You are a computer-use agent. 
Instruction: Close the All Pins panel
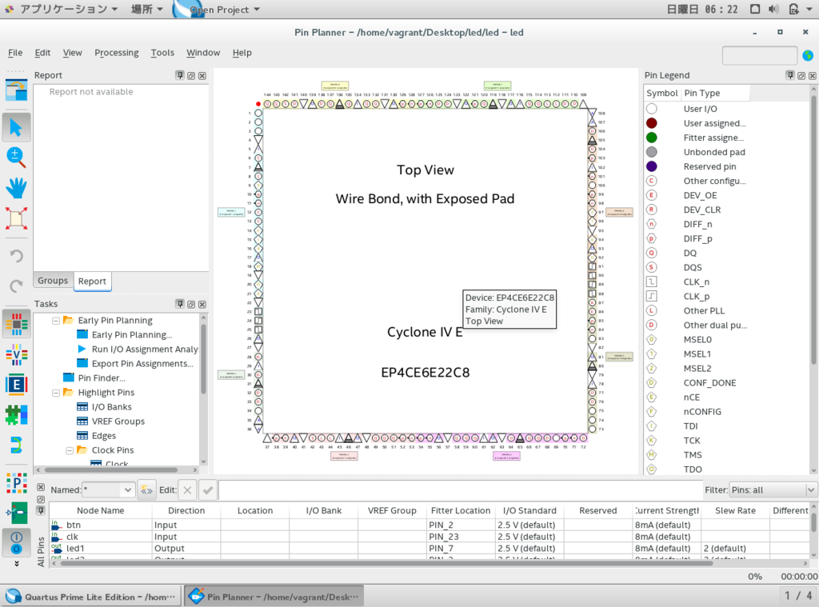coord(41,487)
